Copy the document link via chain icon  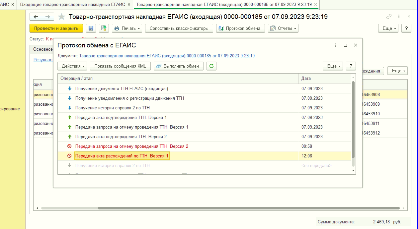(x=389, y=17)
